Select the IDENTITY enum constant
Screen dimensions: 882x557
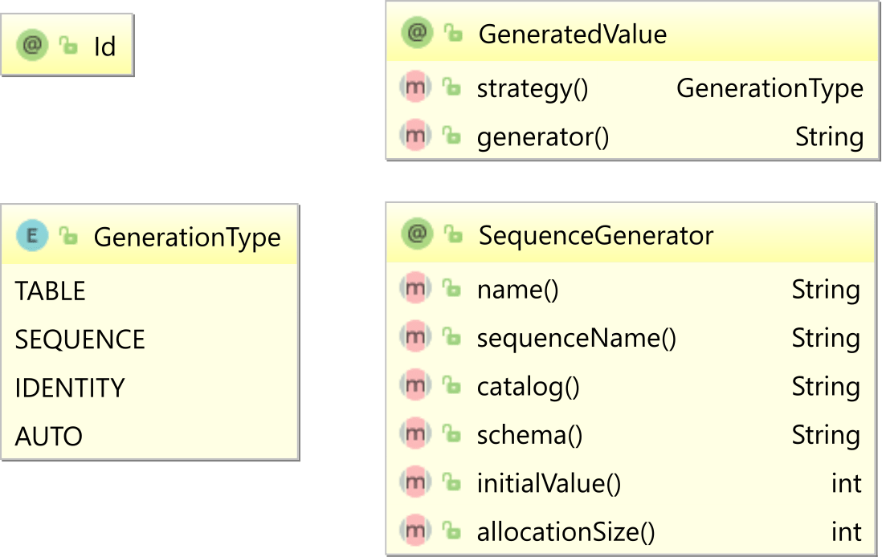click(70, 388)
